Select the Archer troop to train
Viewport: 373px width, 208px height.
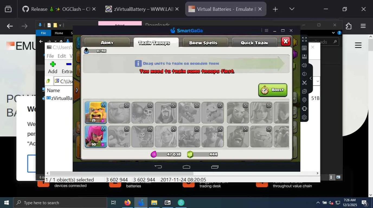click(x=96, y=136)
